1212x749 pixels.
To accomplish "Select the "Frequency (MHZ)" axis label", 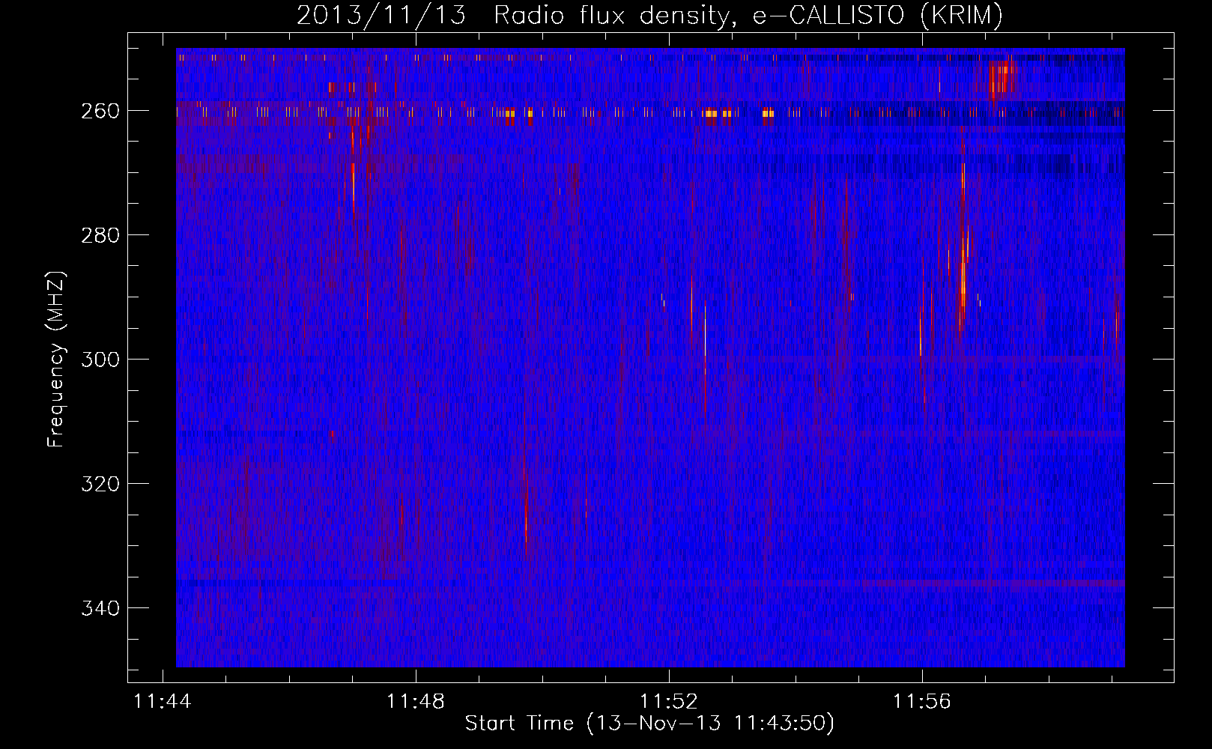I will click(56, 359).
